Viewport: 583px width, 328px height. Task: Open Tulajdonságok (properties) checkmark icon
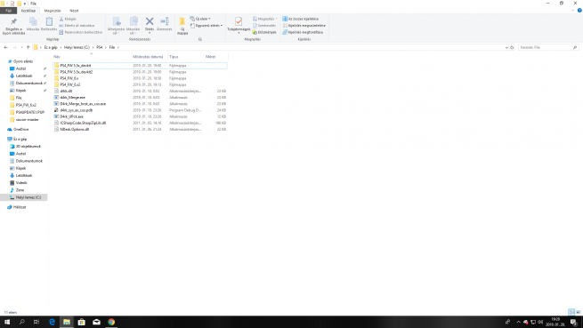click(239, 21)
